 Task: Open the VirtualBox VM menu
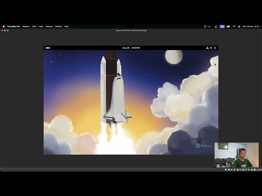(x=14, y=27)
